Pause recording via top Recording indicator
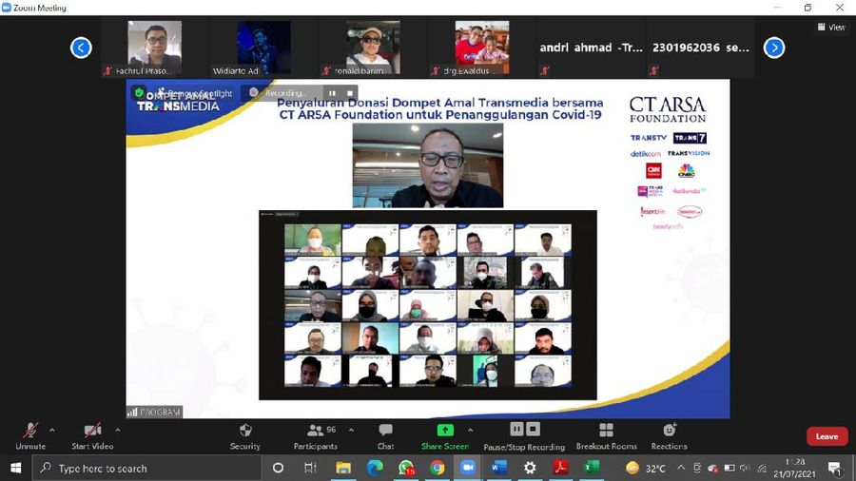Screen dimensions: 856x481 tap(332, 93)
